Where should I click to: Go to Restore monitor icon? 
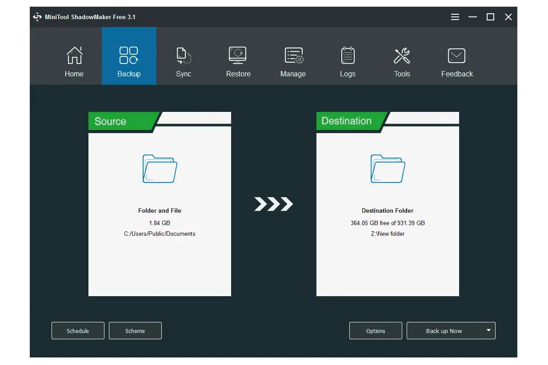coord(238,56)
